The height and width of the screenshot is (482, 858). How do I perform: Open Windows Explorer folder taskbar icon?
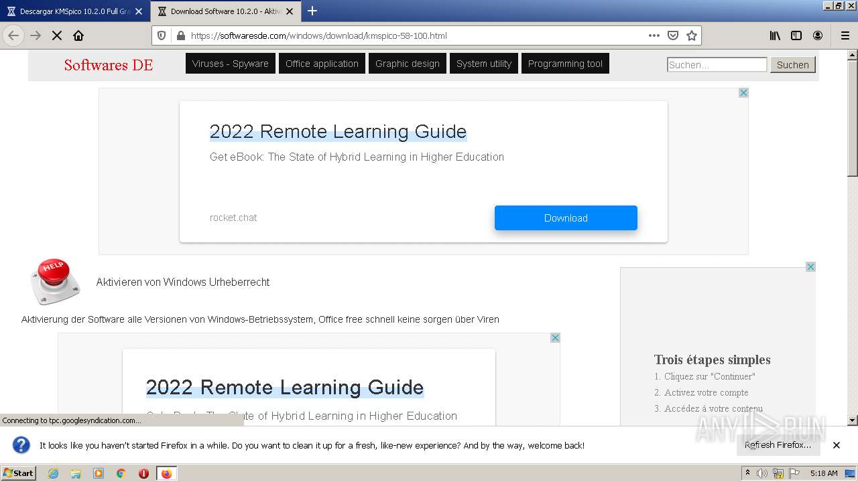coord(76,473)
